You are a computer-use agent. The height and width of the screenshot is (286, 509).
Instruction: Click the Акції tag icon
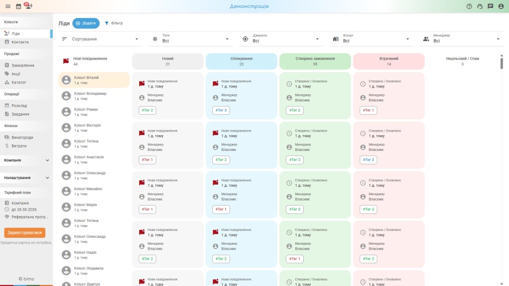(x=7, y=73)
